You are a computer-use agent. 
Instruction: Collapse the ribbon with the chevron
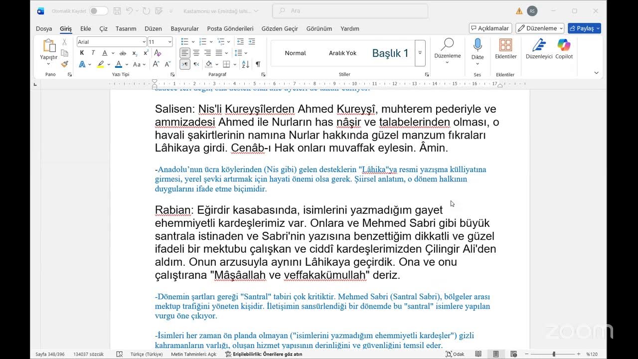pyautogui.click(x=596, y=73)
